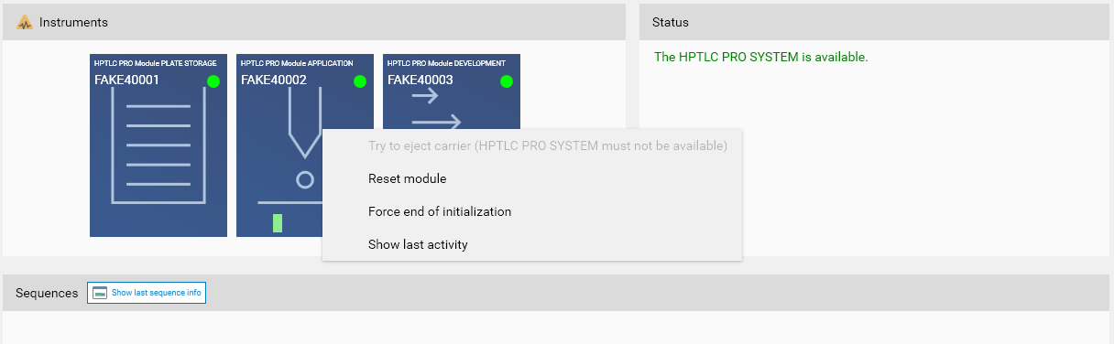The height and width of the screenshot is (344, 1114).
Task: Click the development arrows icon
Action: 436,108
